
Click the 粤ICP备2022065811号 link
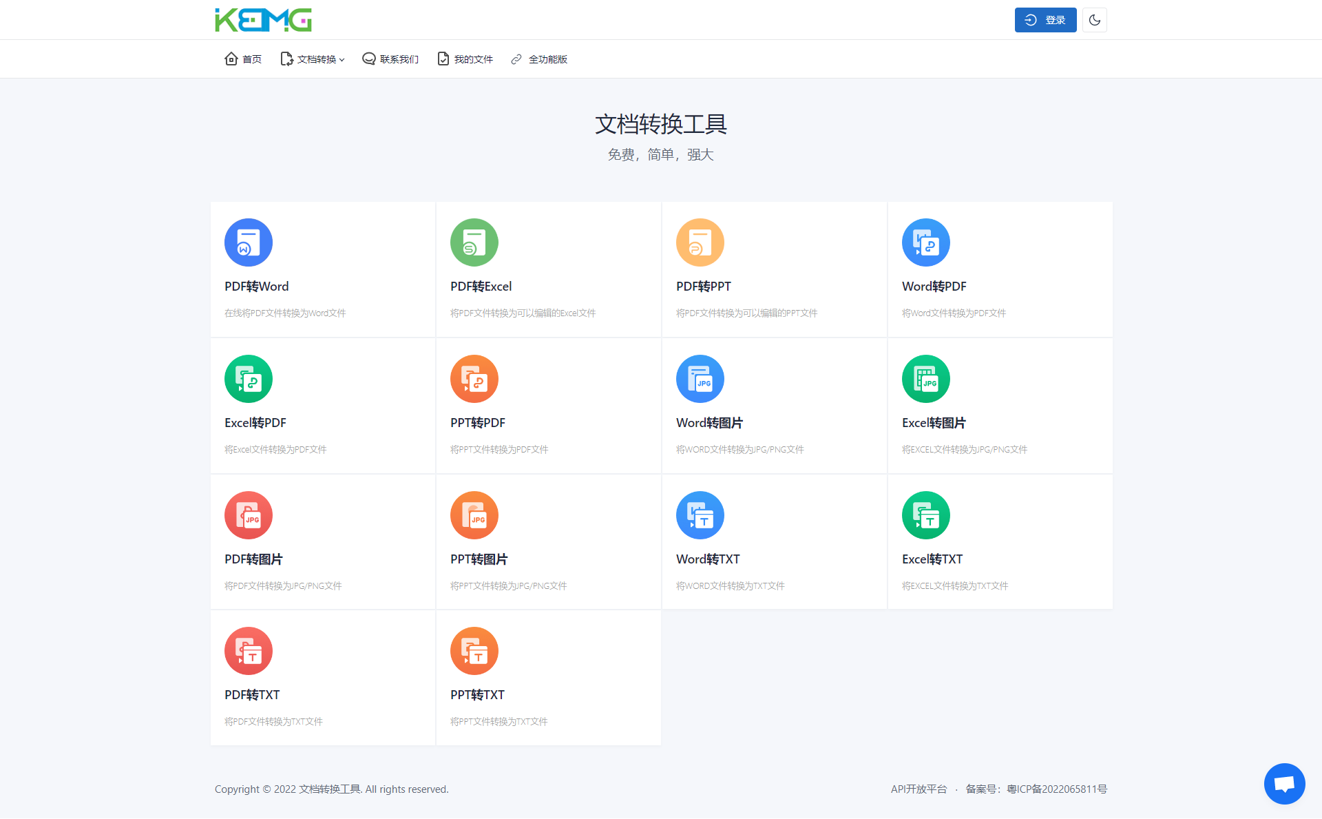(x=1056, y=789)
